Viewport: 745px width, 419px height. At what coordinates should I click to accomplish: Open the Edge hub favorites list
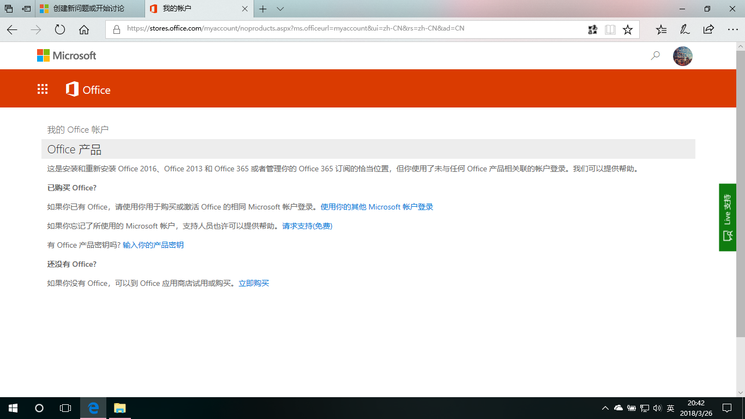tap(661, 29)
